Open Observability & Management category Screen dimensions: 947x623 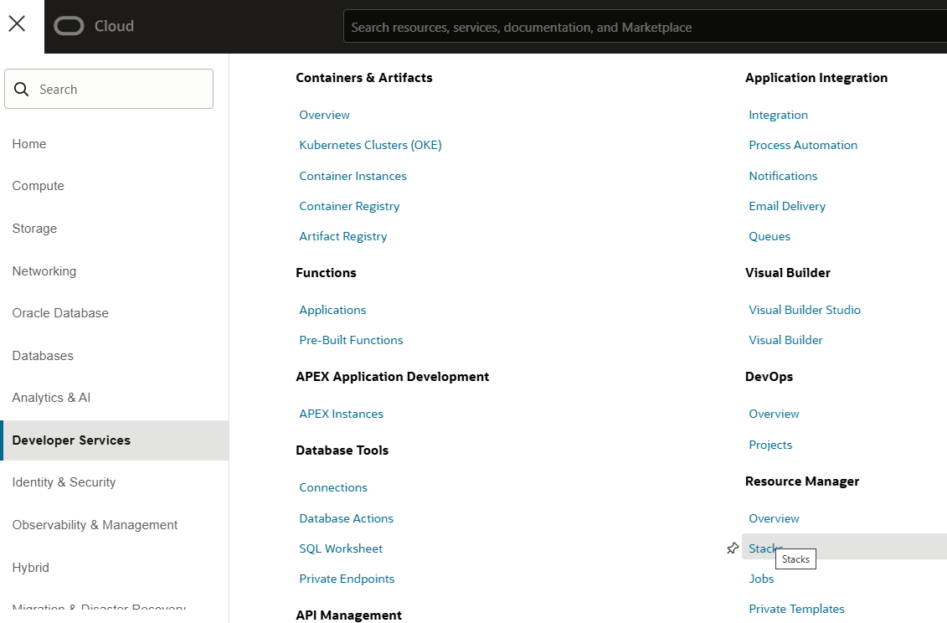[95, 524]
